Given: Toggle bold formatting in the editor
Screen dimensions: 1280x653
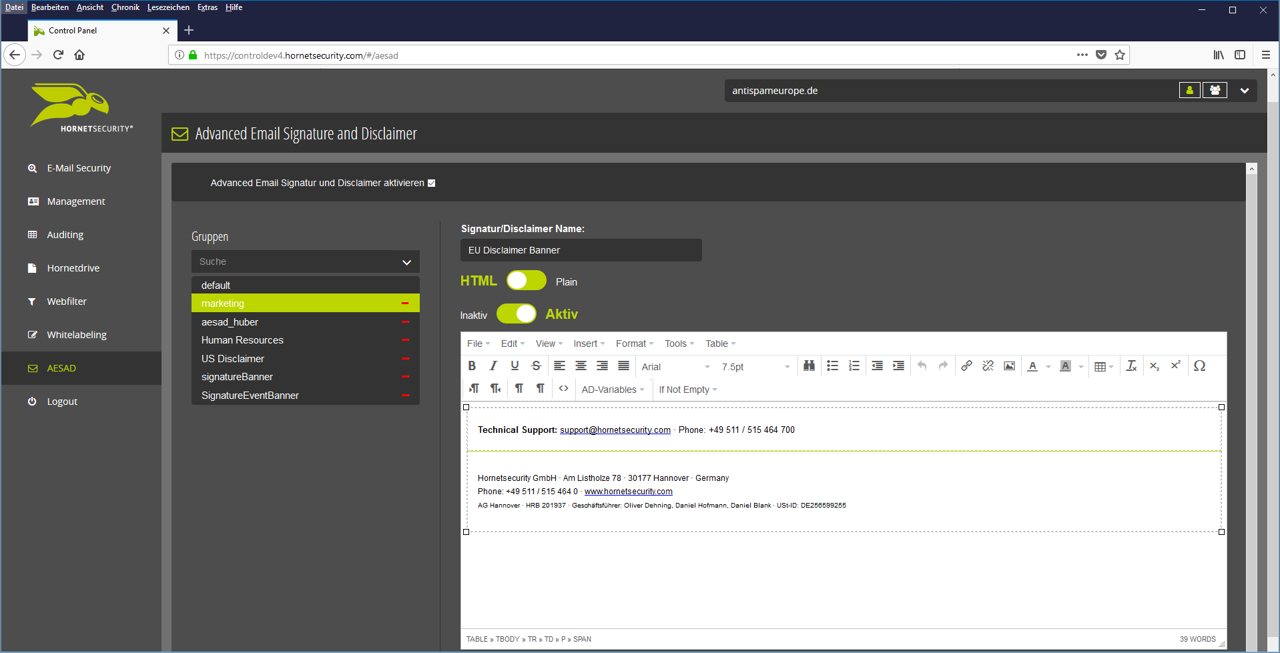Looking at the screenshot, I should click(472, 366).
